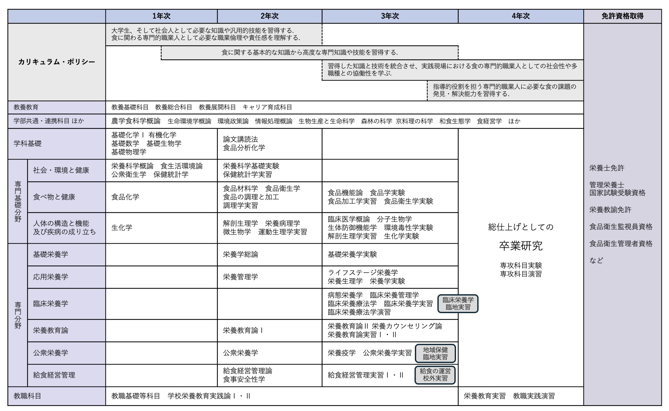Click 給食経営管理論 in 2年次 column
Viewport: 669px width, 411px height.
248,371
